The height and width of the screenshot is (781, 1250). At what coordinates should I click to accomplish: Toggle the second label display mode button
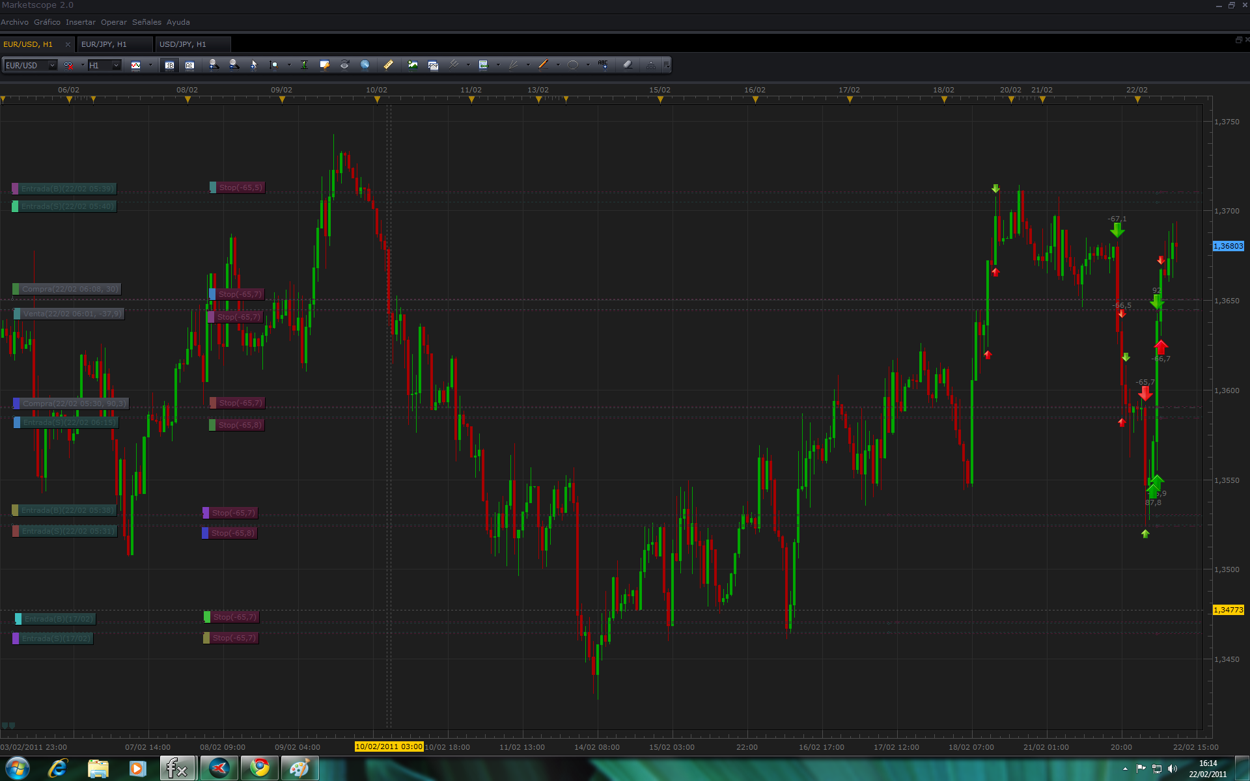pos(189,65)
